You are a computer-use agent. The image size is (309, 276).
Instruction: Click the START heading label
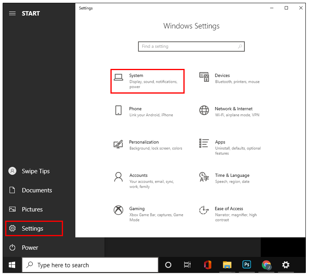[31, 14]
